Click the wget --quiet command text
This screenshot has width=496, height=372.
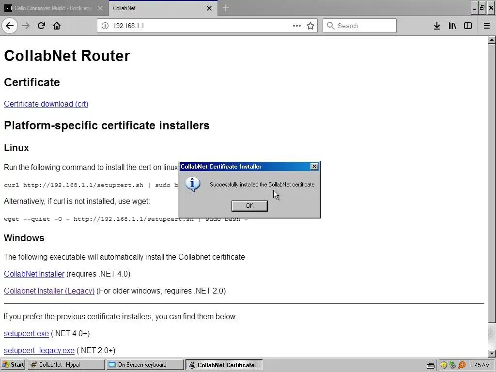click(x=125, y=219)
